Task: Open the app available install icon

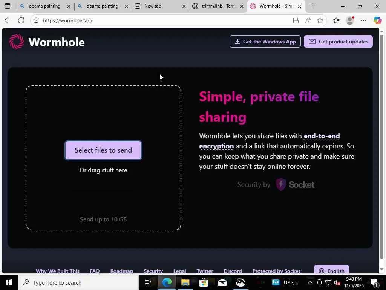Action: (x=296, y=20)
